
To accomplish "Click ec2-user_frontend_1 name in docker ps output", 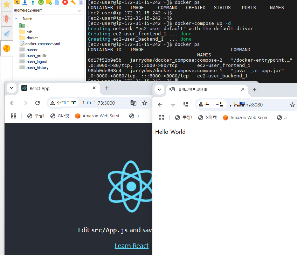I will coord(224,66).
